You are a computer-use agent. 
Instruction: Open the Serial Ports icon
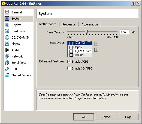pos(7,63)
